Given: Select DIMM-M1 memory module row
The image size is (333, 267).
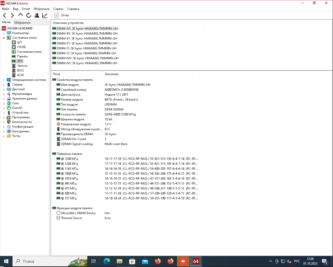Looking at the screenshot, I should click(x=86, y=58).
